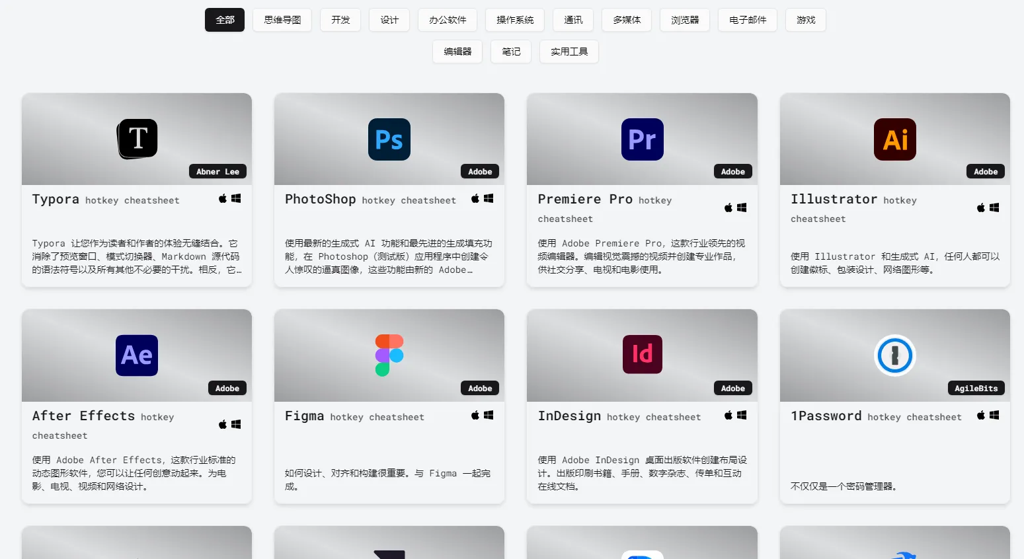
Task: Open Illustrator hotkey cheatsheet title
Action: pos(853,208)
